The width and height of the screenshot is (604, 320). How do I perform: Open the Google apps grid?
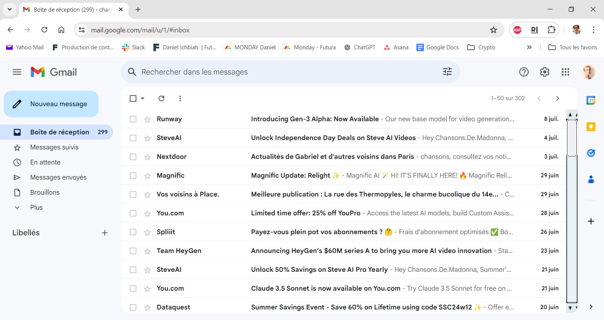click(x=565, y=72)
